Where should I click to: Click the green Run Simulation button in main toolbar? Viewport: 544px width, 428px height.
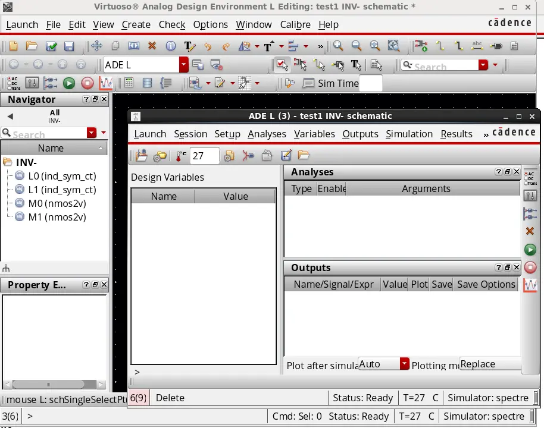coord(68,83)
